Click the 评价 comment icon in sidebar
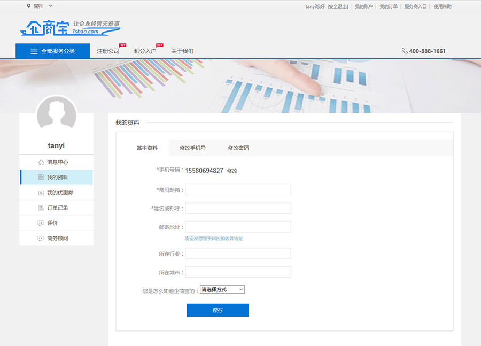Image resolution: width=481 pixels, height=346 pixels. (41, 223)
